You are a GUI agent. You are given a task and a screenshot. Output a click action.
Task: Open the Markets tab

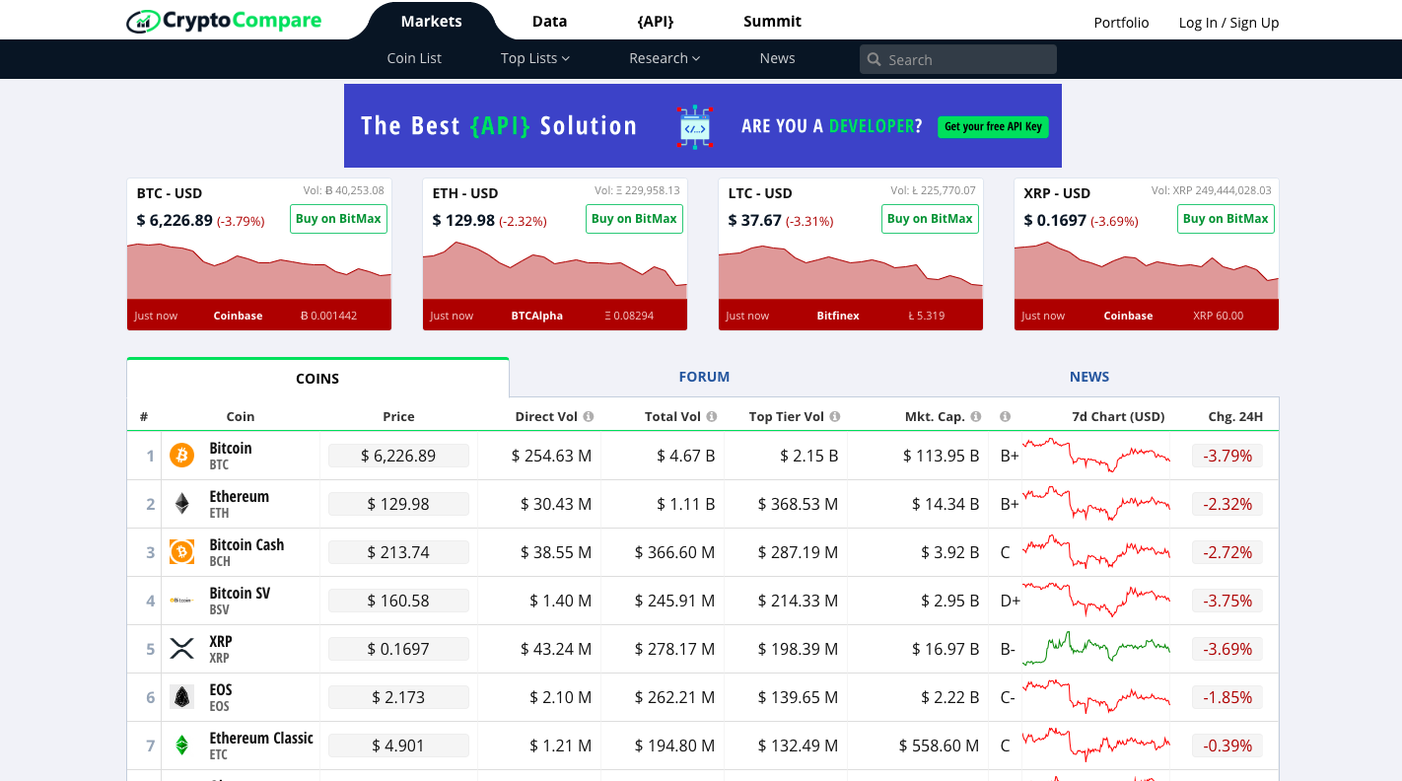[432, 21]
